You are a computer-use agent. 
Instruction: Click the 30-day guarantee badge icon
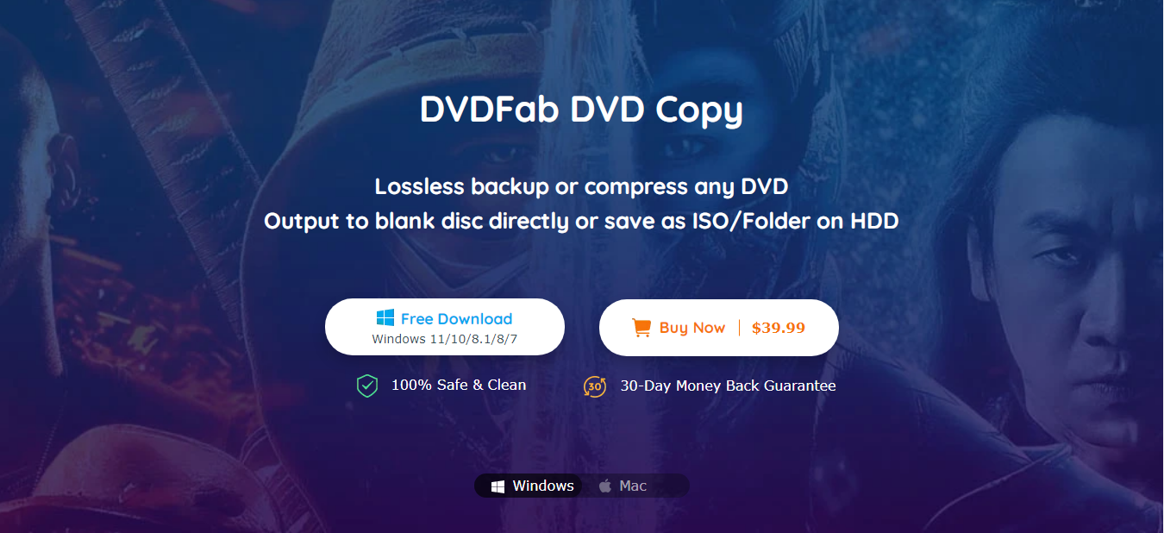(595, 386)
